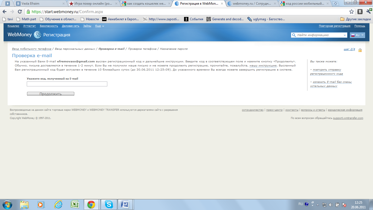
Task: Switch to Chrome in the taskbar
Action: click(x=91, y=205)
